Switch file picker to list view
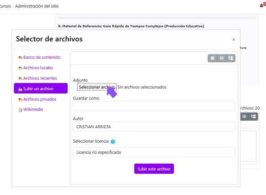The width and height of the screenshot is (266, 195). pyautogui.click(x=222, y=58)
